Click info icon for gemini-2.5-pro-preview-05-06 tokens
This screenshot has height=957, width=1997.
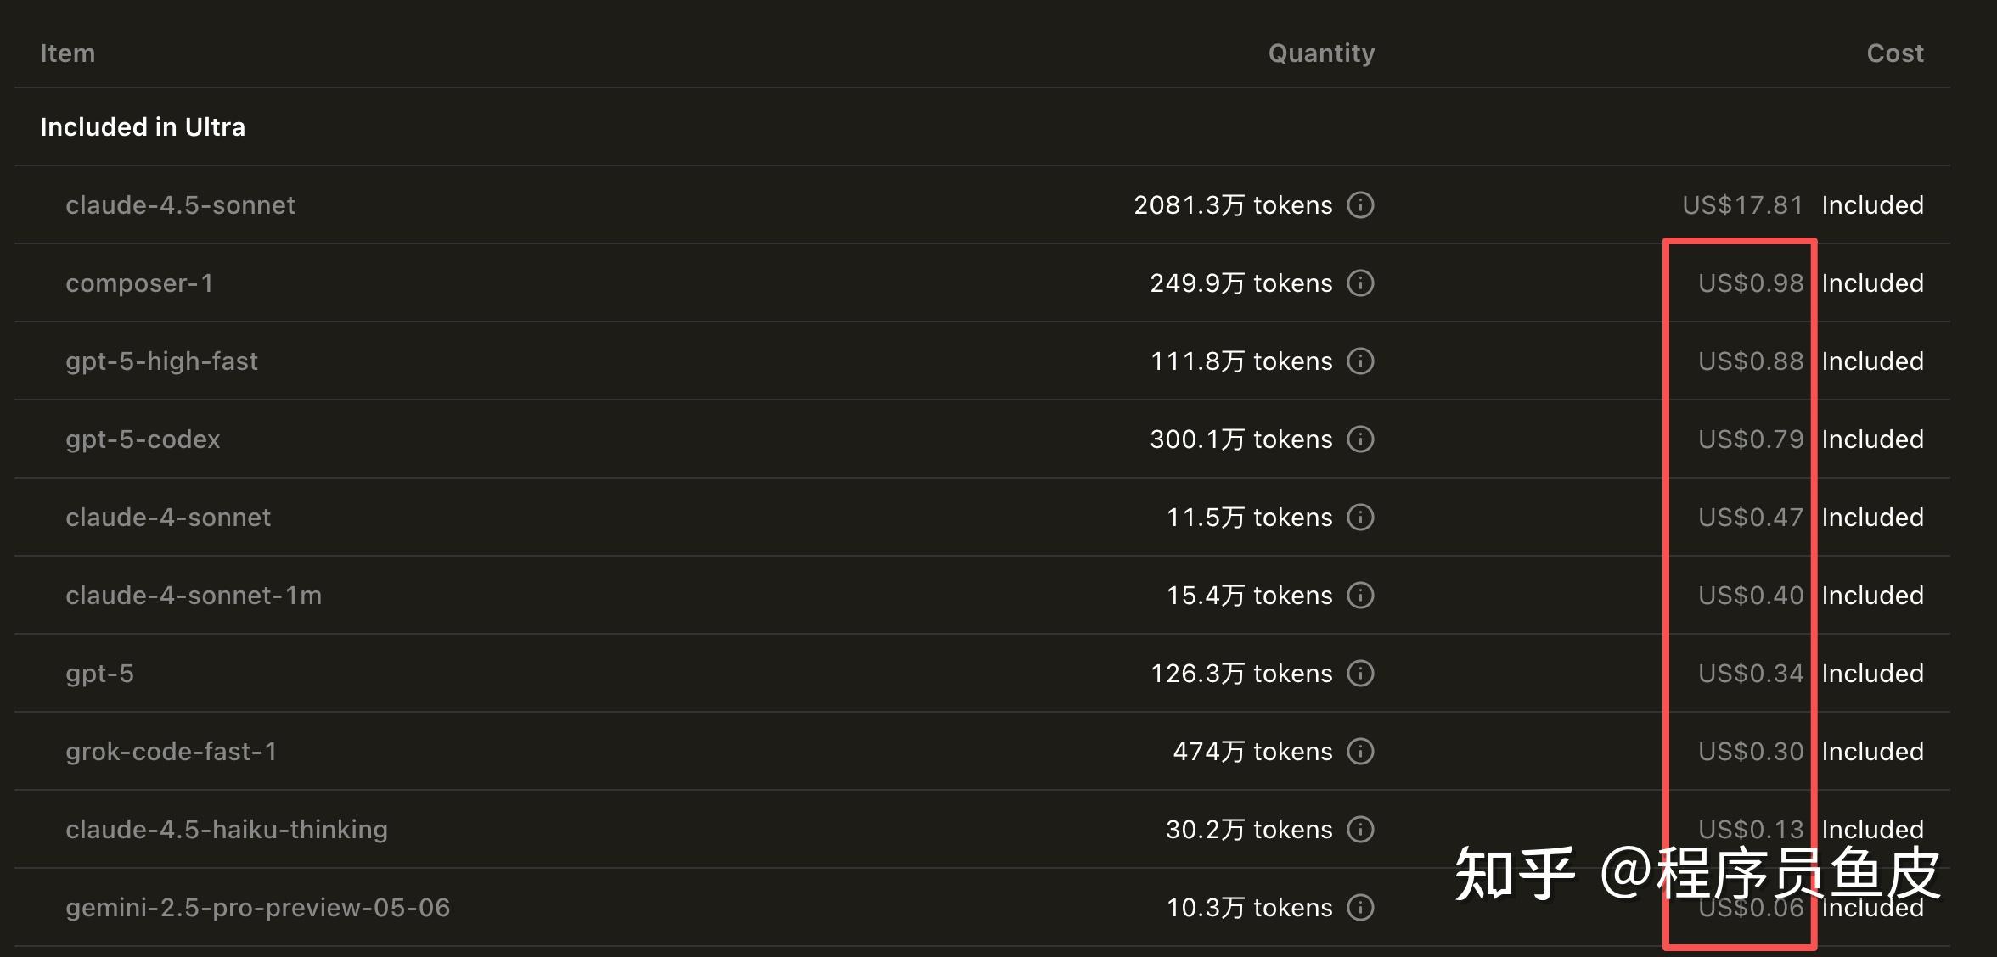(x=1360, y=908)
